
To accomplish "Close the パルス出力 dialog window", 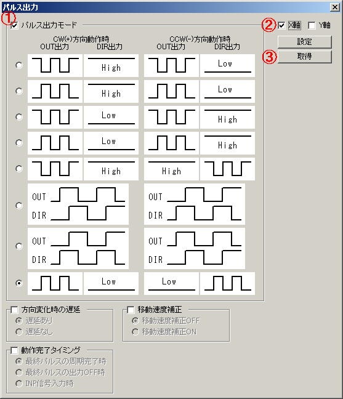I will 335,7.
